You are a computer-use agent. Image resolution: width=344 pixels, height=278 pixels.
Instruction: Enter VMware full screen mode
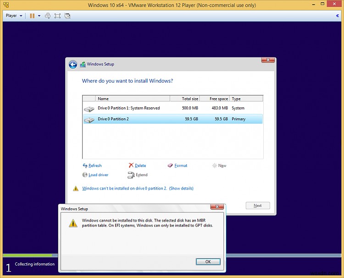(x=57, y=16)
